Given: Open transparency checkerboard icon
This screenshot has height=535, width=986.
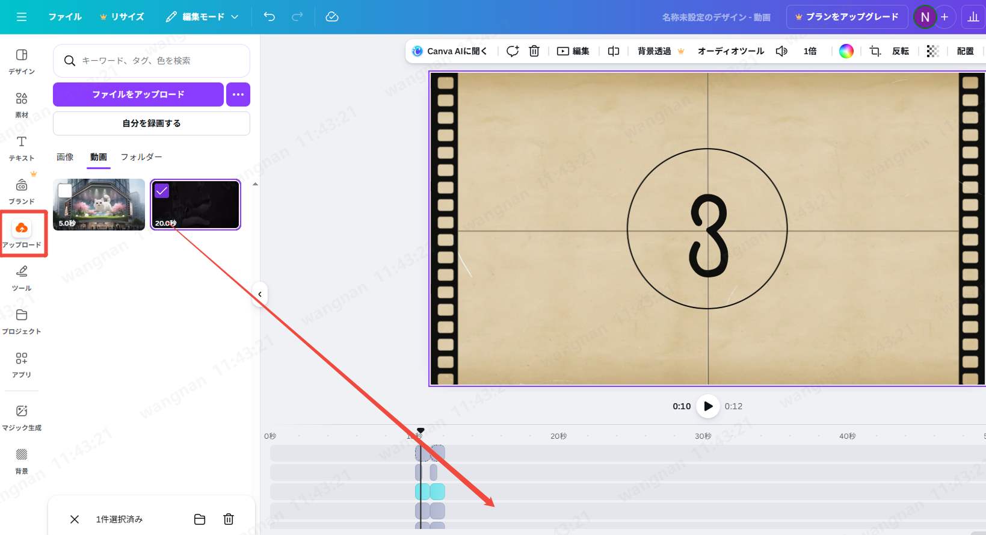Looking at the screenshot, I should (932, 51).
